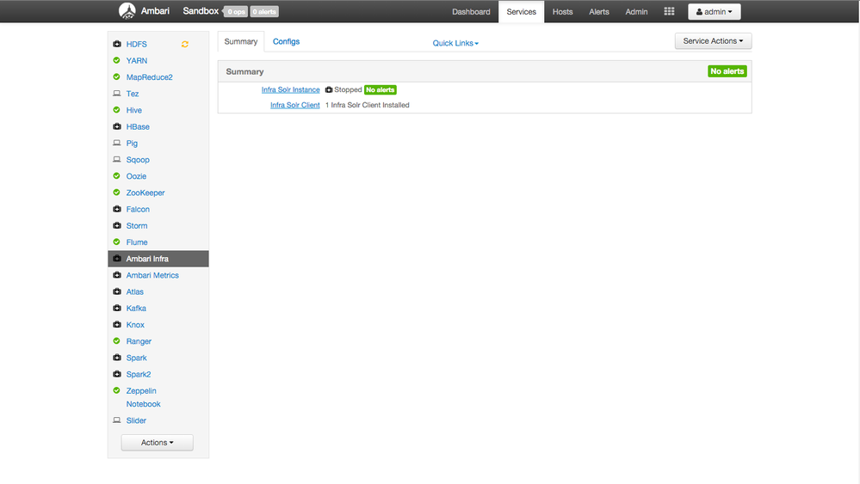Select HDFS service in sidebar
Image resolution: width=860 pixels, height=484 pixels.
[x=137, y=45]
